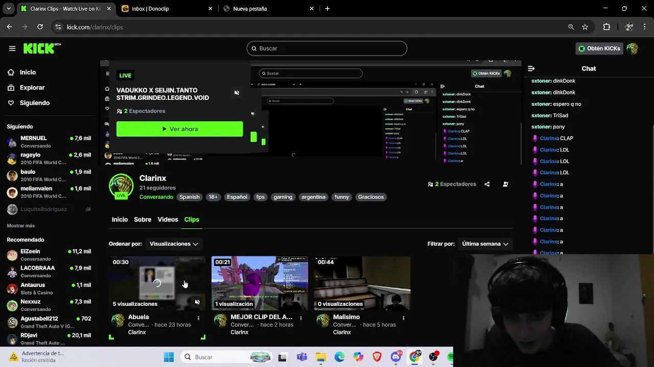Open Inicio in the left sidebar

(x=28, y=72)
